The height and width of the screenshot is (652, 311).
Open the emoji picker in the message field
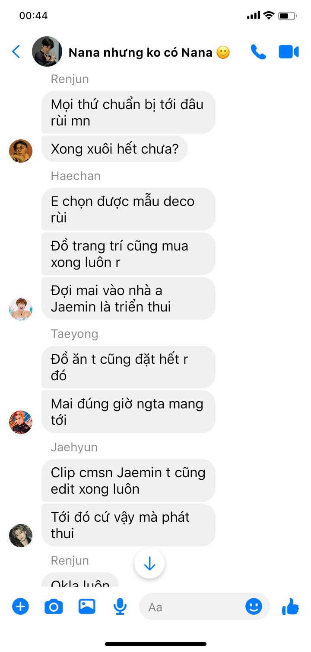click(x=254, y=607)
